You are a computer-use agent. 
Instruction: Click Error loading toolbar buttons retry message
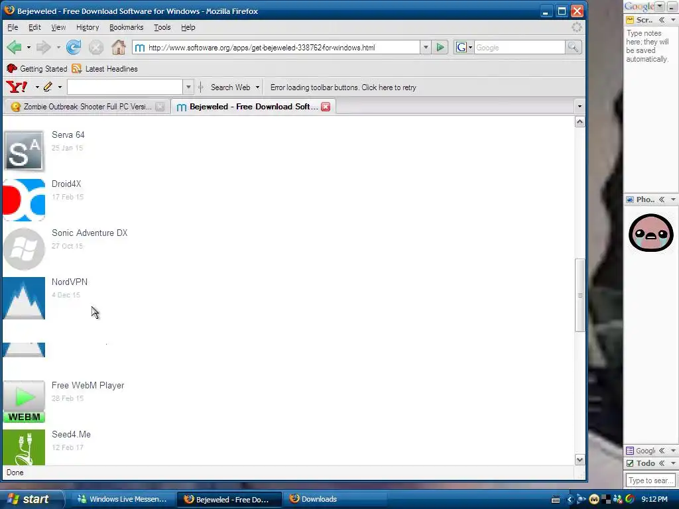point(343,87)
